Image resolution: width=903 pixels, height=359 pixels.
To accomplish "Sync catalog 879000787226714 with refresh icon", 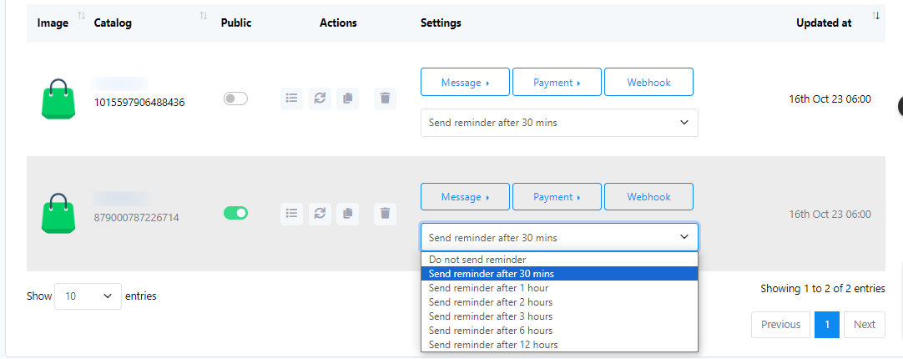I will click(320, 214).
